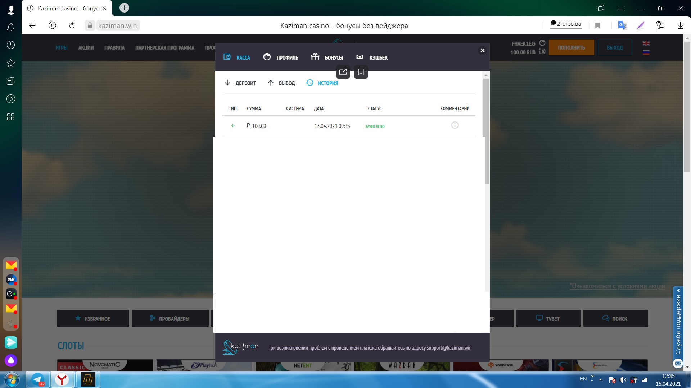Open browser history clock icon in sidebar
Image resolution: width=691 pixels, height=388 pixels.
pyautogui.click(x=11, y=45)
